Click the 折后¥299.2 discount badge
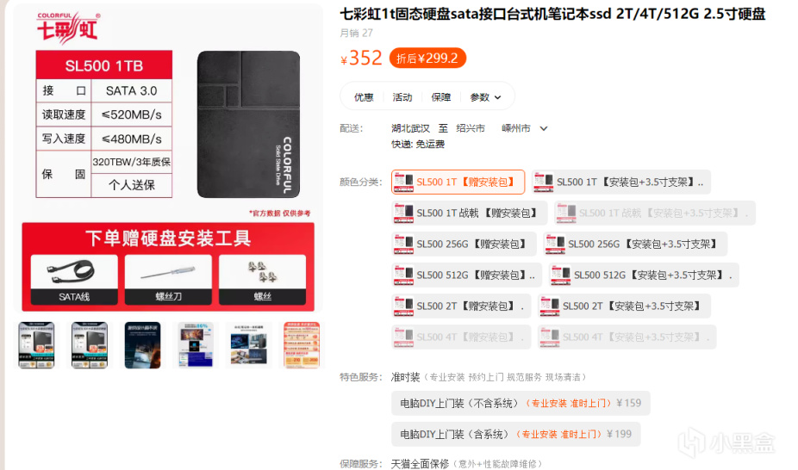Viewport: 798px width, 470px height. (x=427, y=59)
